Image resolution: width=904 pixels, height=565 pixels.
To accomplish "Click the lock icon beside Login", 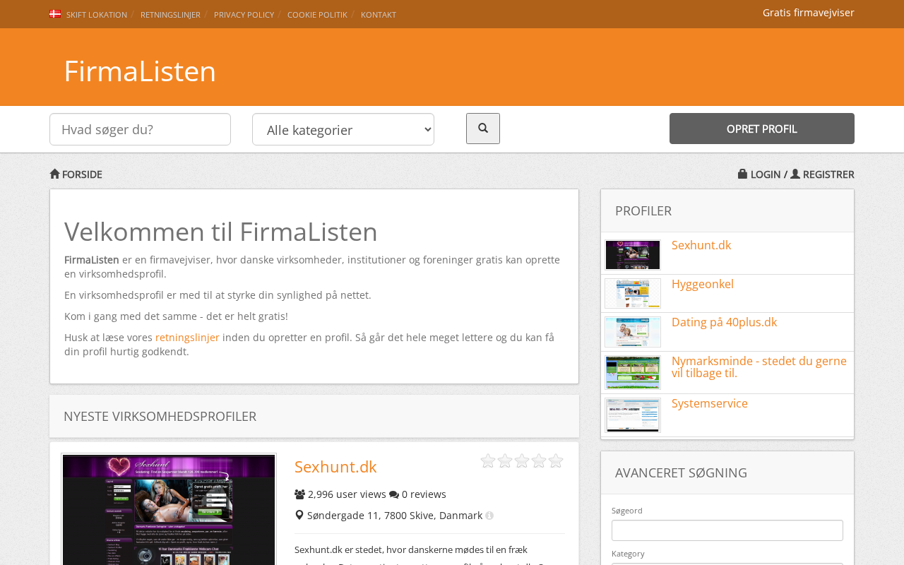I will click(742, 174).
